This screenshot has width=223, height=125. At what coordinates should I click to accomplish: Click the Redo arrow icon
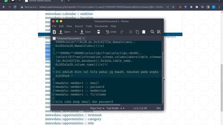(122, 32)
